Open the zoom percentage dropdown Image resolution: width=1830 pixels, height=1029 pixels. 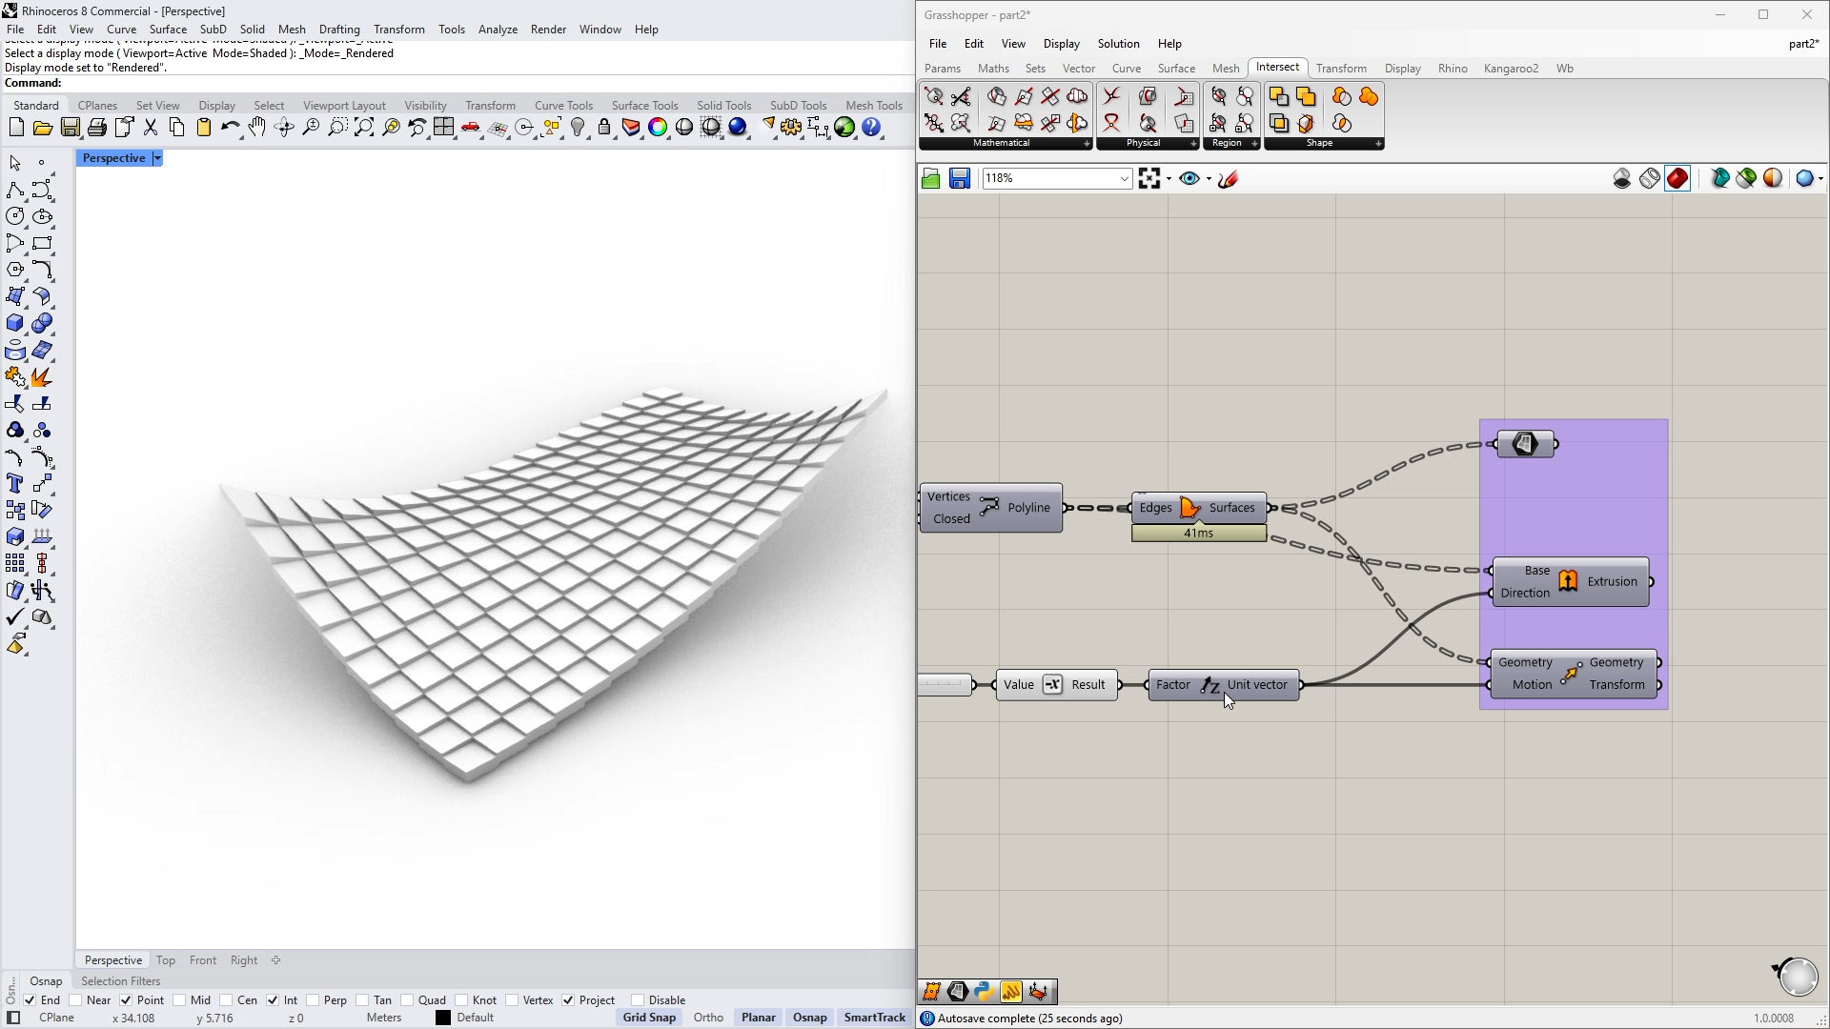1124,179
